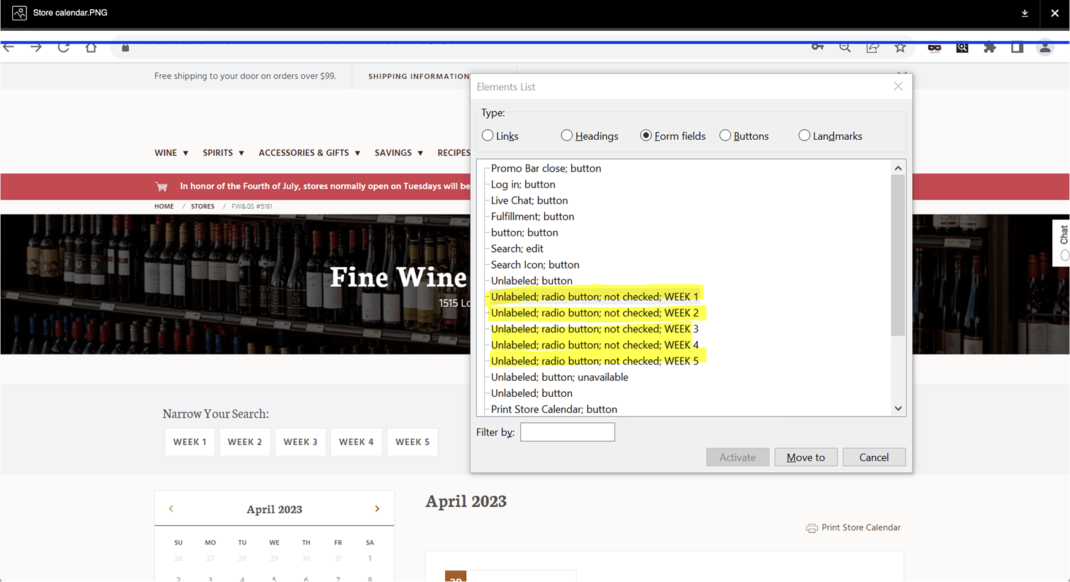Open the browser password manager key icon
This screenshot has width=1070, height=582.
point(817,47)
